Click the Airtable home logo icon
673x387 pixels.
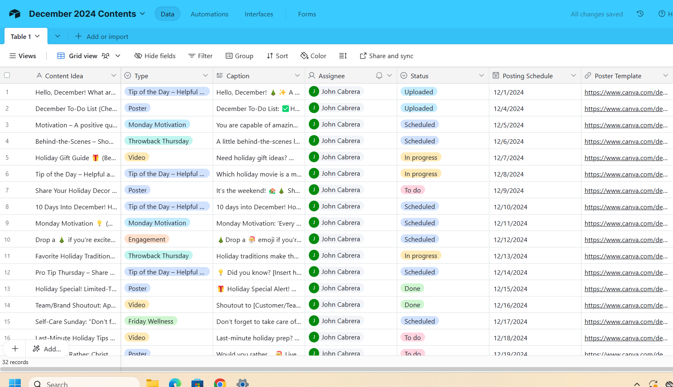pyautogui.click(x=15, y=14)
